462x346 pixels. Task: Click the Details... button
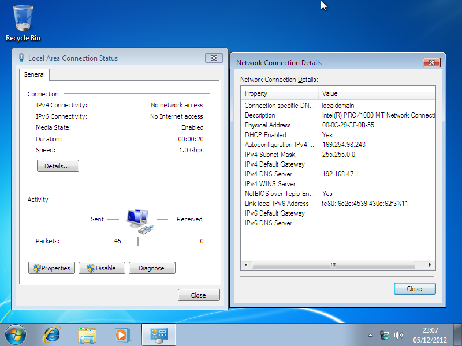(x=58, y=166)
